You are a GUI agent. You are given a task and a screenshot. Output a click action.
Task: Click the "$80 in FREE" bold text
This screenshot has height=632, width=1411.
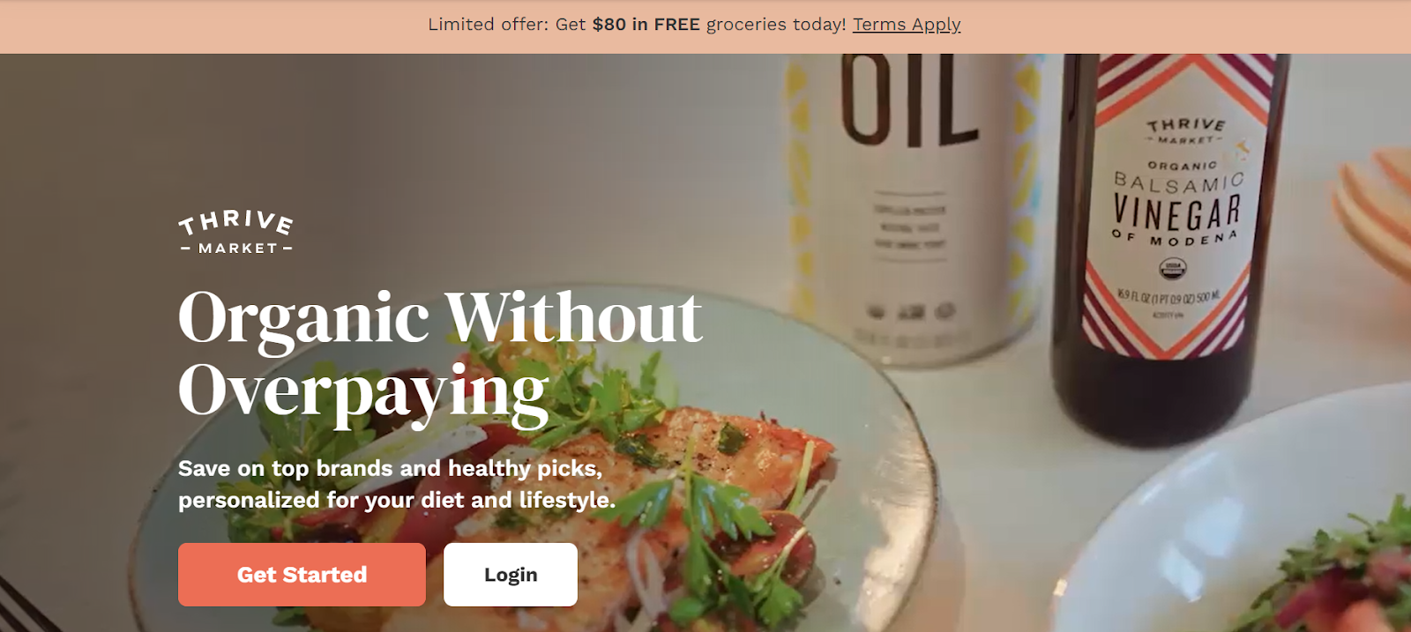pyautogui.click(x=646, y=25)
